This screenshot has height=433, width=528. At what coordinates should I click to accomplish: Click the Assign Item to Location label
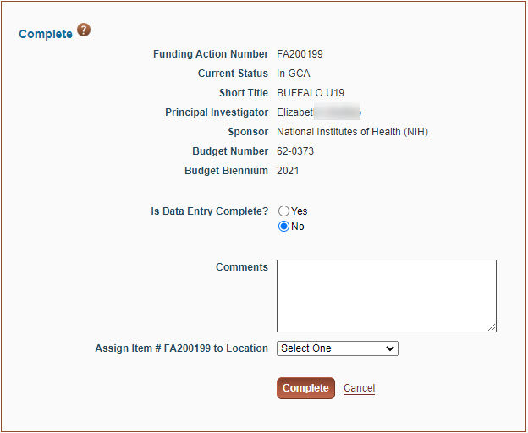(x=181, y=348)
